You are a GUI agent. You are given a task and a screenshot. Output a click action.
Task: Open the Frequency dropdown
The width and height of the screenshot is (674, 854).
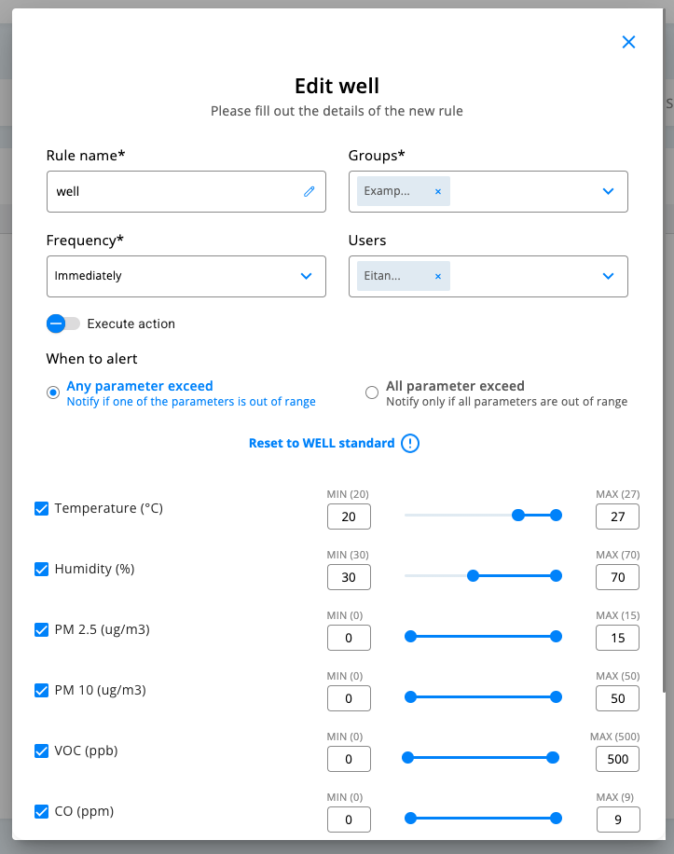(306, 276)
